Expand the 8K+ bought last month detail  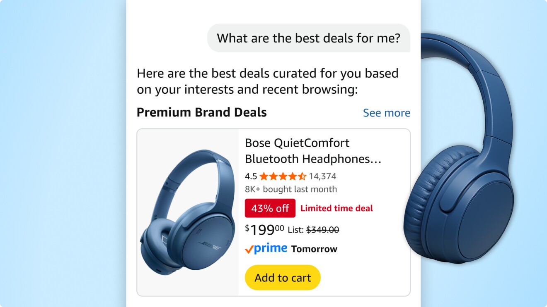click(291, 189)
